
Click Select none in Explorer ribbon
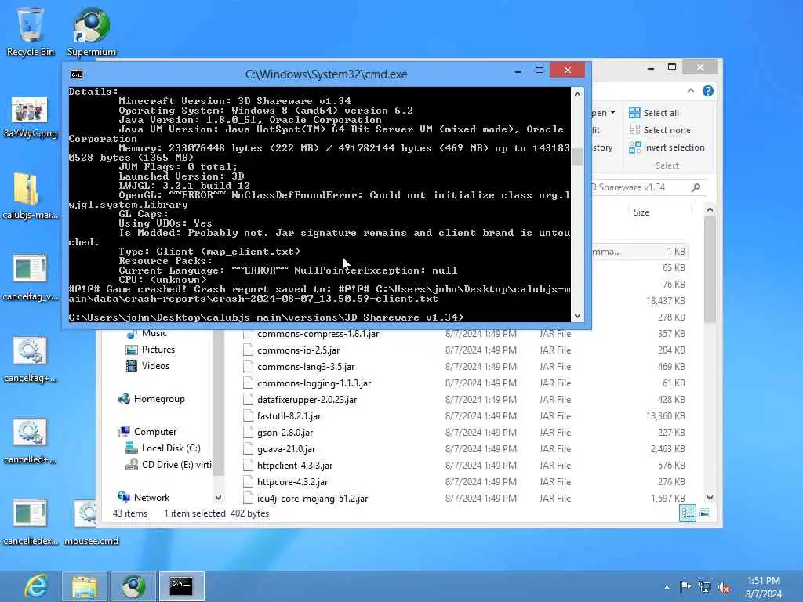[x=659, y=130]
